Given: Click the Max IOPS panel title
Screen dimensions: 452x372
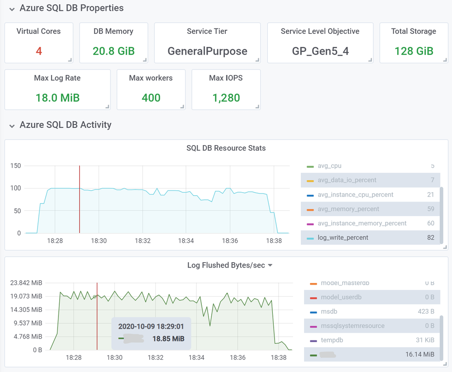Looking at the screenshot, I should 226,78.
